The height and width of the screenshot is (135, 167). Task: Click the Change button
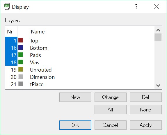[111, 97]
